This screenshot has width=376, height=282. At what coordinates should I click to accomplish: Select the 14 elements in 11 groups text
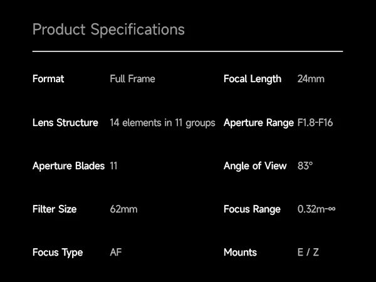pyautogui.click(x=162, y=123)
